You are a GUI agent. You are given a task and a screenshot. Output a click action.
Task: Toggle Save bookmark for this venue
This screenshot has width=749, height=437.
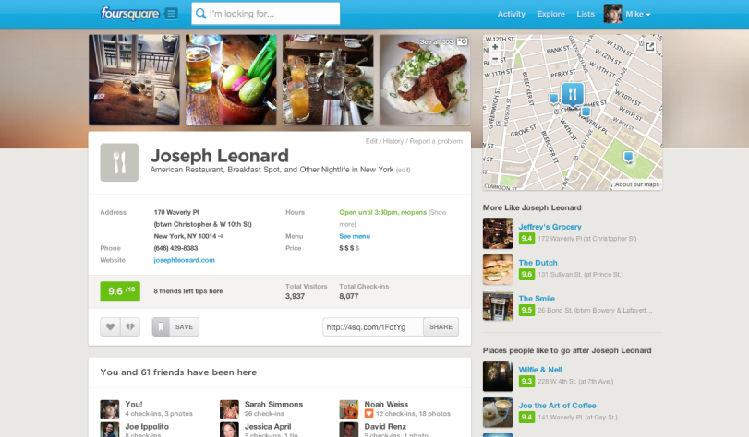point(175,326)
